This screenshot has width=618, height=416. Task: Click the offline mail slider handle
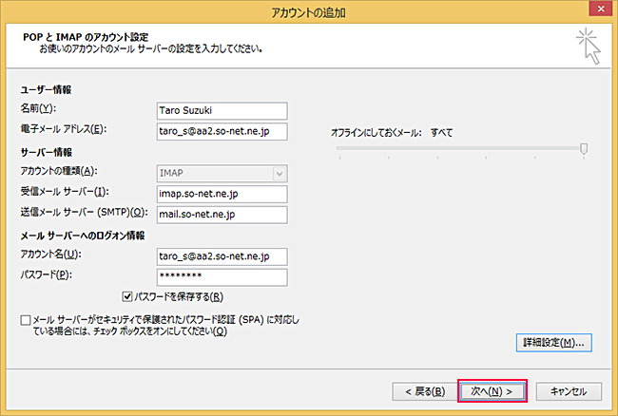(584, 147)
